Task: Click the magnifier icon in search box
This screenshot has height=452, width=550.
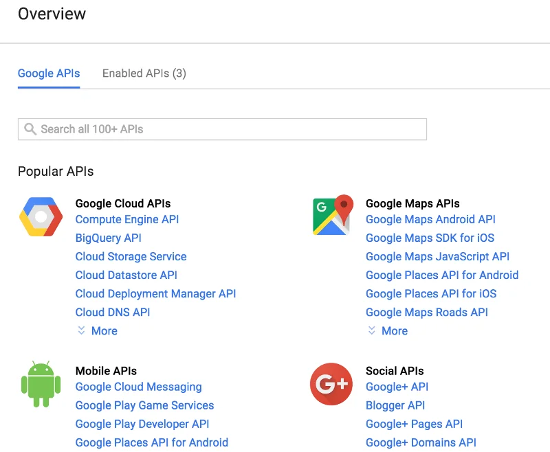Action: (30, 129)
